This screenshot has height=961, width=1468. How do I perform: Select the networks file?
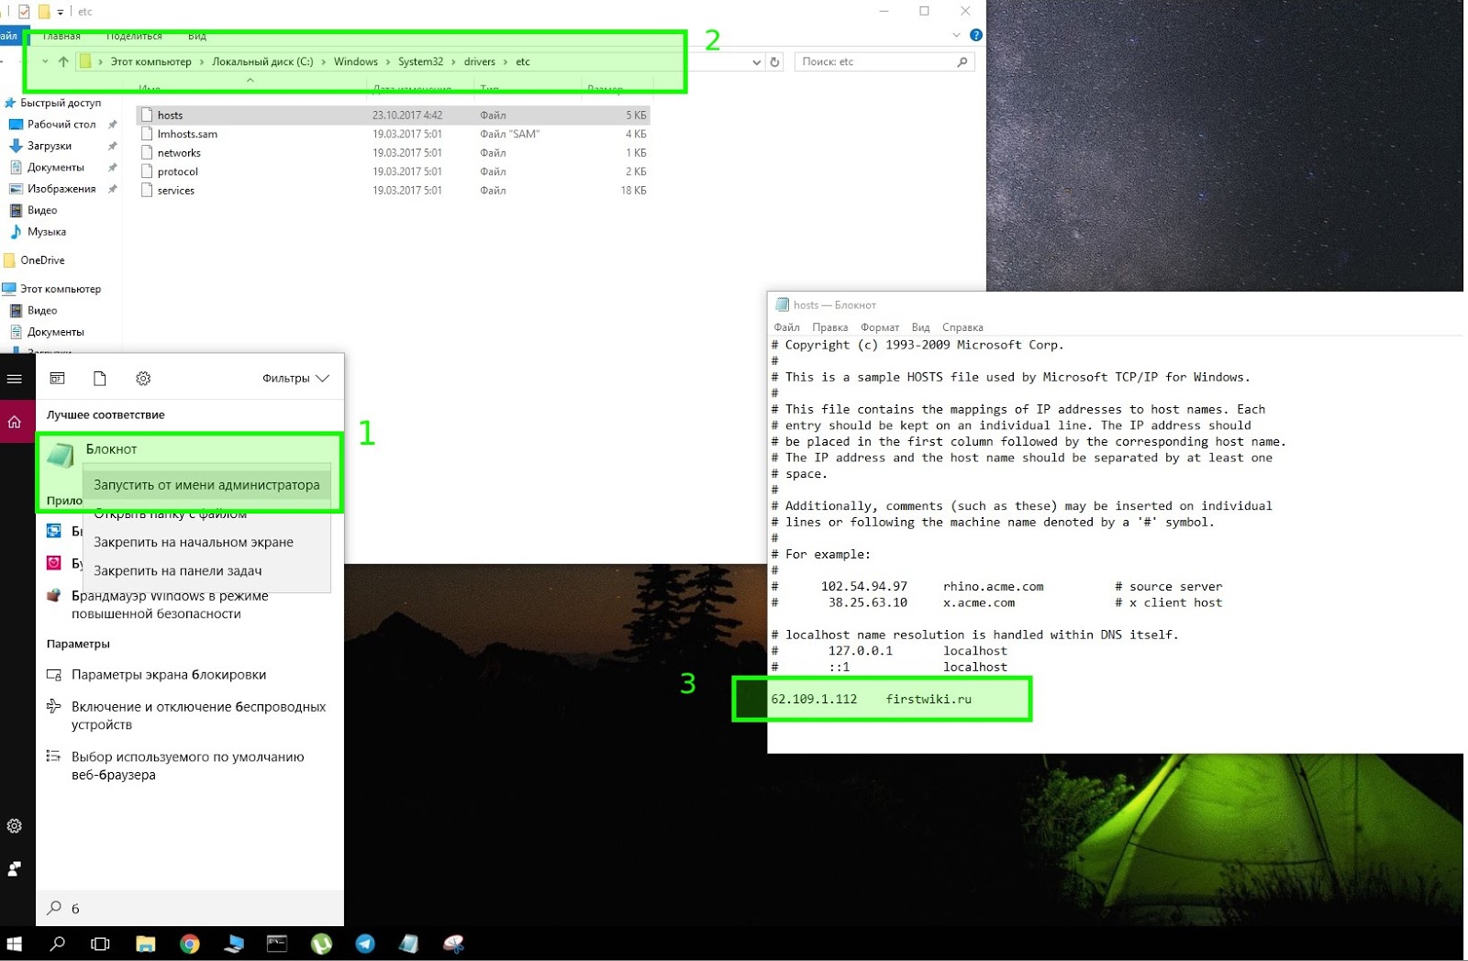pos(393,153)
